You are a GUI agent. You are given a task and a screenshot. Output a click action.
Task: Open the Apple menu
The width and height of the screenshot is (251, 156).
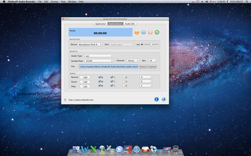[4, 2]
